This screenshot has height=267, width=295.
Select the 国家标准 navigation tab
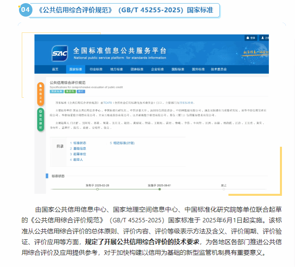point(75,69)
